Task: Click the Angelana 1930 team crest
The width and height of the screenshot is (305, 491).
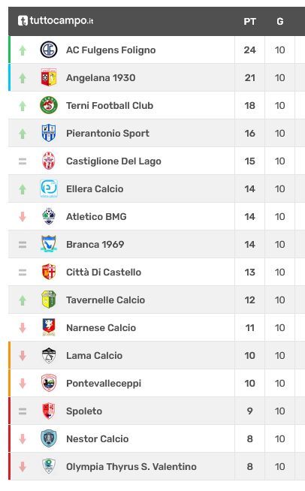Action: point(49,77)
